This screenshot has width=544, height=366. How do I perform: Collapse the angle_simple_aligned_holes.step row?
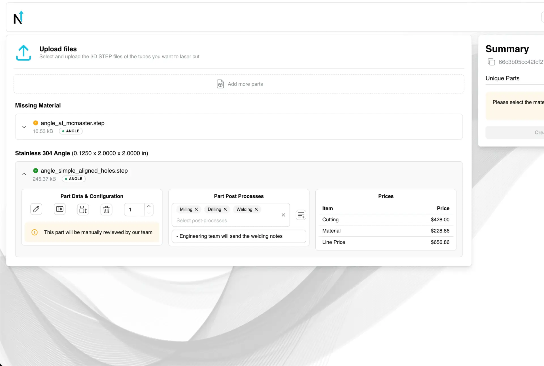[24, 174]
